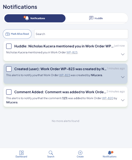Tap the bell Notifications icon in bottom bar
The height and width of the screenshot is (160, 132).
tap(110, 153)
